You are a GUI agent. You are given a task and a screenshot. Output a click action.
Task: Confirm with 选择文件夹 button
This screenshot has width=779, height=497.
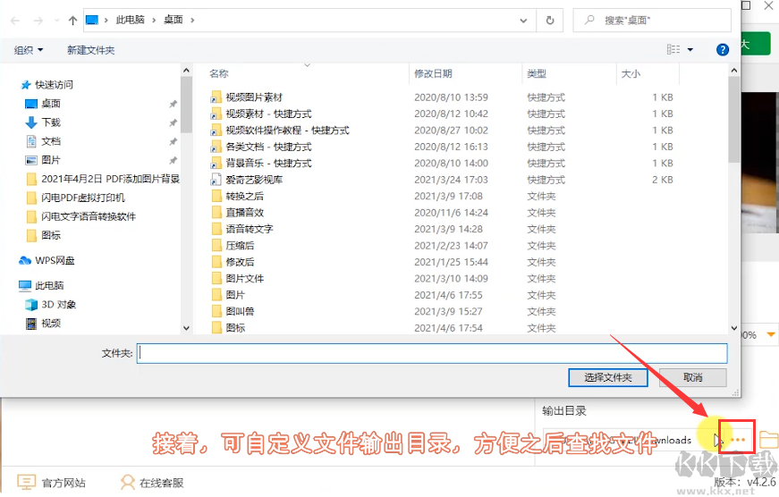click(x=608, y=377)
